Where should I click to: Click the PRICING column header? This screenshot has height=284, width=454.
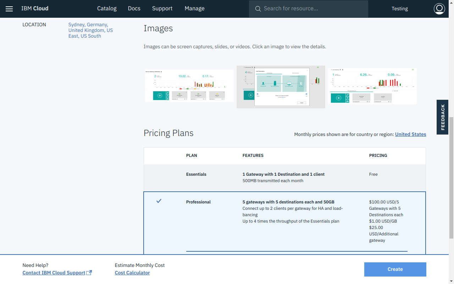[x=378, y=155]
